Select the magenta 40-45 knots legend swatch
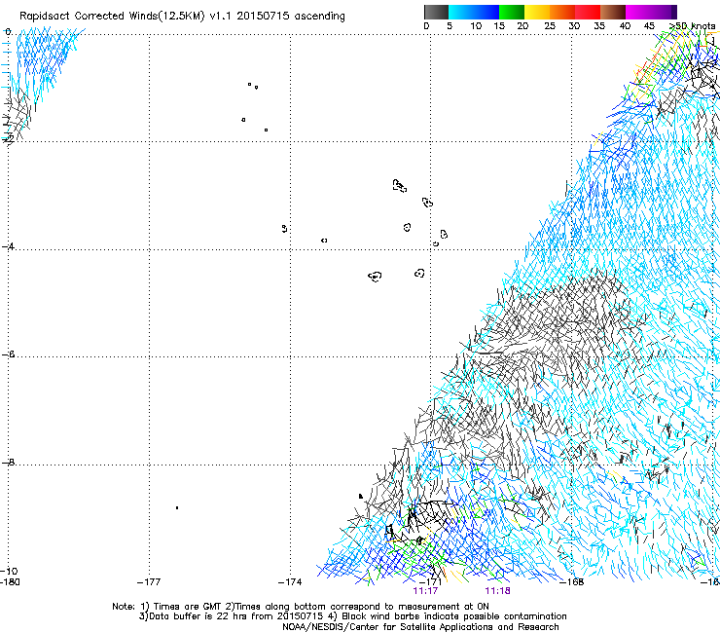This screenshot has height=633, width=720. pyautogui.click(x=638, y=12)
